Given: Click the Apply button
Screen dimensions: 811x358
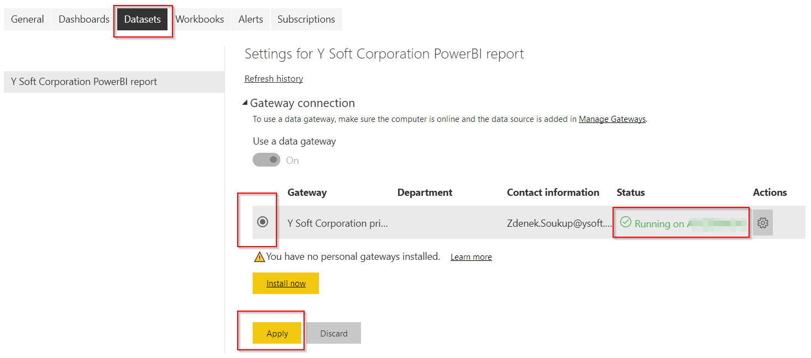Looking at the screenshot, I should click(x=278, y=333).
